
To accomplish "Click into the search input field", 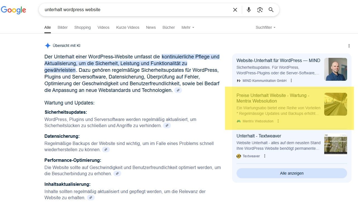I will (134, 10).
